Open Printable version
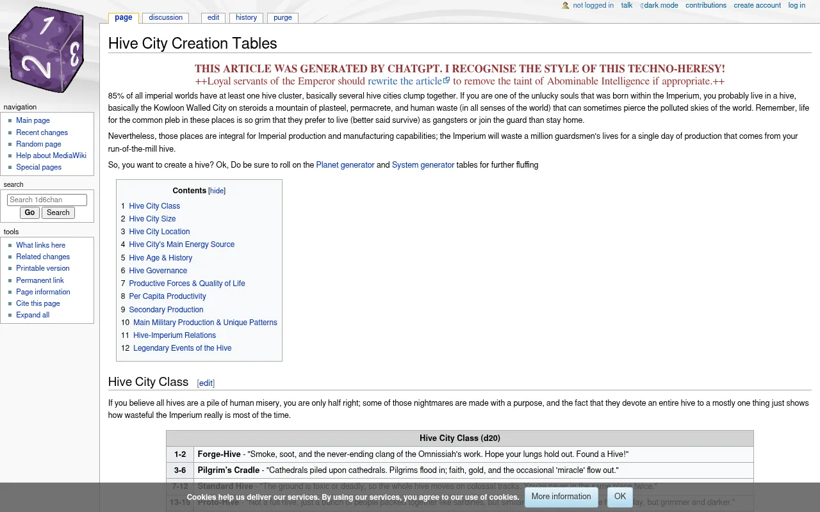 tap(43, 268)
